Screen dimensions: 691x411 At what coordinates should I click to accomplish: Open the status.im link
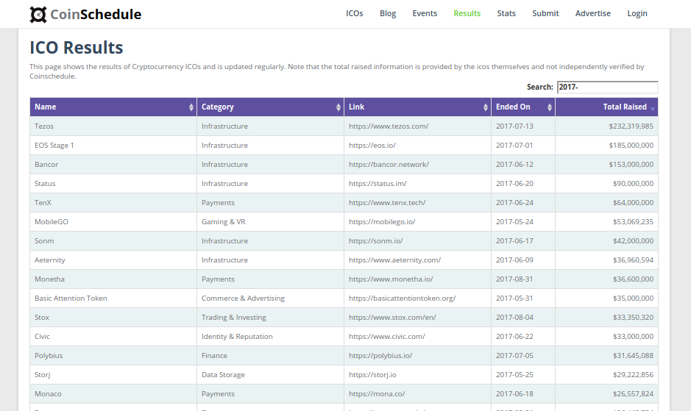pyautogui.click(x=378, y=184)
